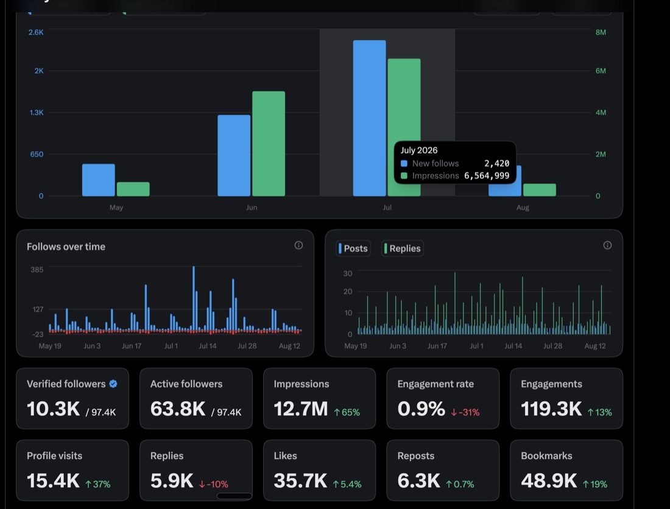Click the 'Follows over time' heading
The width and height of the screenshot is (670, 509).
pos(66,247)
